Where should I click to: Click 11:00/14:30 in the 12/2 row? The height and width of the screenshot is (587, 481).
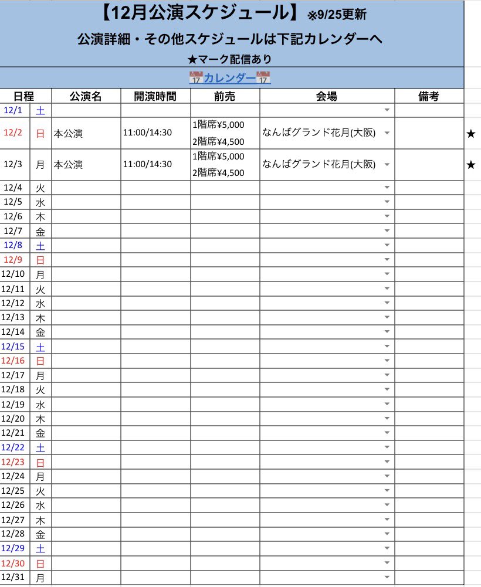(147, 133)
